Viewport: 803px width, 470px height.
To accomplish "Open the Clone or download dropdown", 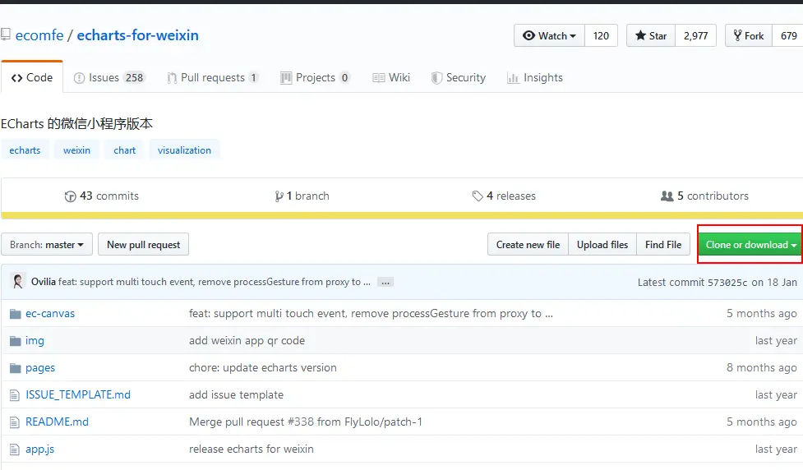I will tap(750, 245).
